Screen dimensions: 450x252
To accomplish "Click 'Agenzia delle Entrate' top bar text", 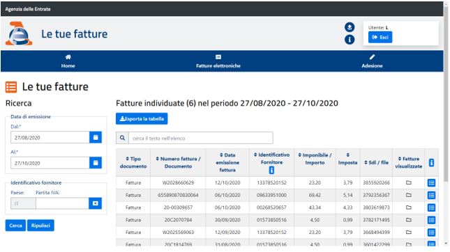I will [x=28, y=9].
